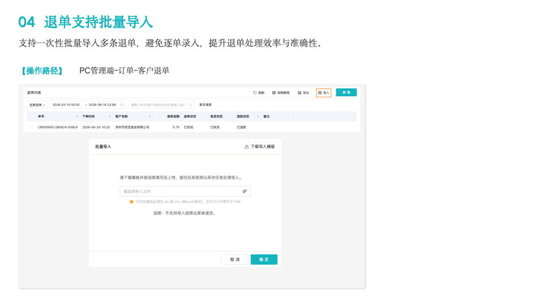Sort by the 客户名称 column arrows

point(149,116)
